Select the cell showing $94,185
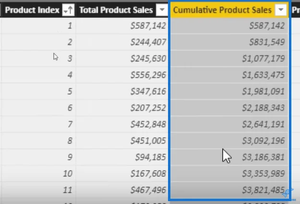Viewport: 300px width, 204px height. (x=122, y=157)
